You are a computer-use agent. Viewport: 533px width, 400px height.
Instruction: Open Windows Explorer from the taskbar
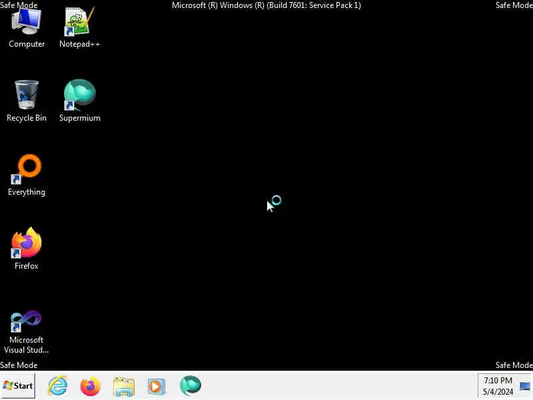(124, 387)
